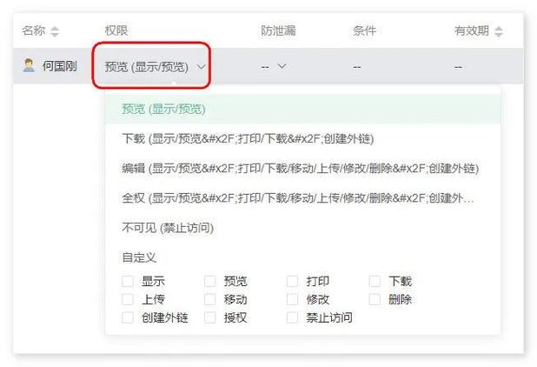The height and width of the screenshot is (367, 537).
Task: Click the 有效期 cell showing --
Action: pos(458,67)
